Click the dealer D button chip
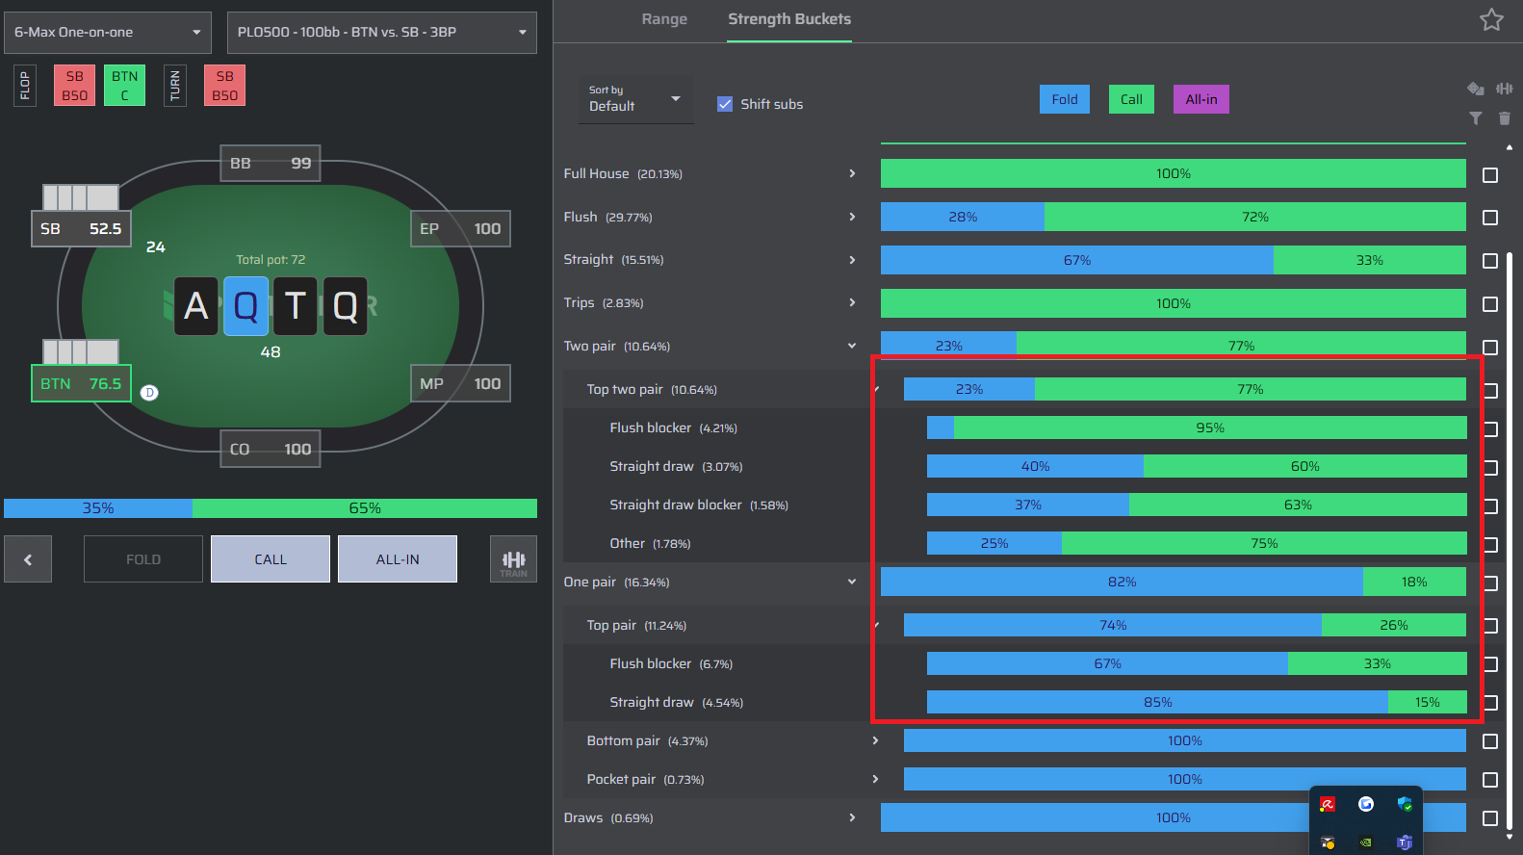Viewport: 1523px width, 855px height. (x=149, y=393)
